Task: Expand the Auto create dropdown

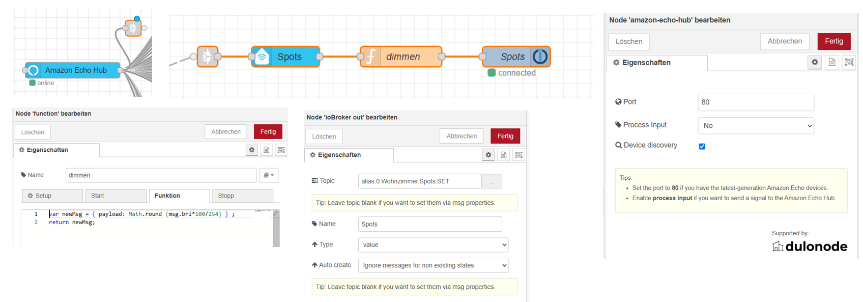Action: click(x=433, y=265)
